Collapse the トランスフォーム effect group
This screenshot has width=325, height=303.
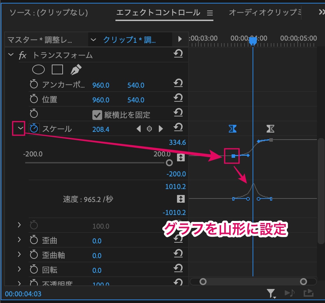11,55
